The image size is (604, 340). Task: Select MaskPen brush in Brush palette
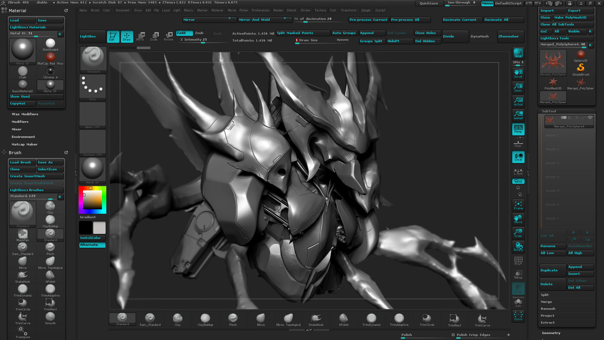click(23, 235)
